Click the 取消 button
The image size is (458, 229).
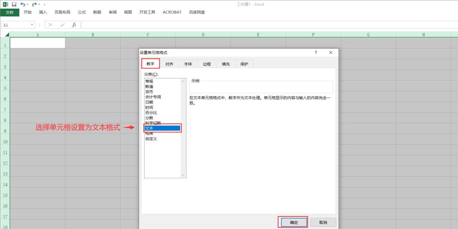point(323,222)
